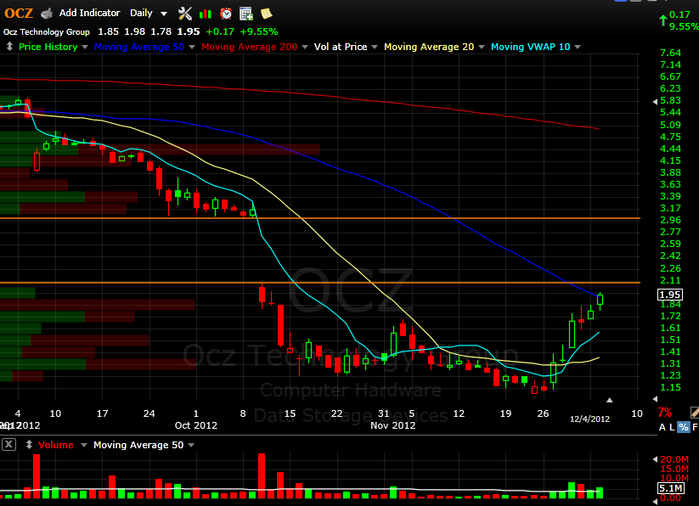This screenshot has height=506, width=699.
Task: Open the Add Indicator menu
Action: click(x=89, y=13)
